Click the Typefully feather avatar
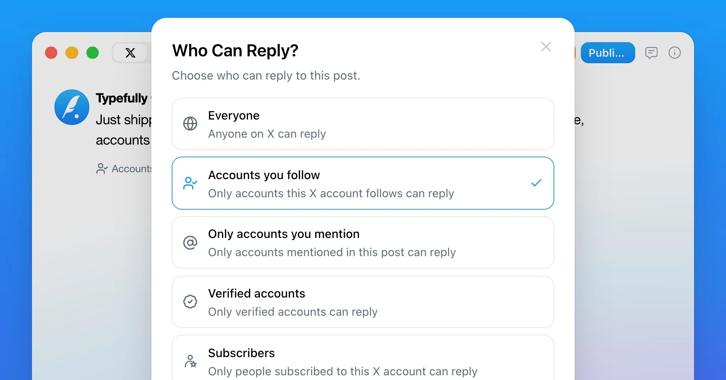This screenshot has width=726, height=380. (x=72, y=107)
